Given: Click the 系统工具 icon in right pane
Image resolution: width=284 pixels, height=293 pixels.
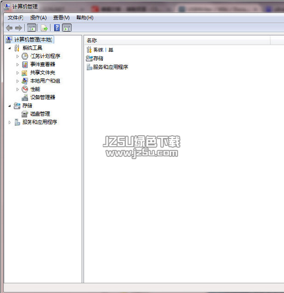Looking at the screenshot, I should click(x=89, y=50).
